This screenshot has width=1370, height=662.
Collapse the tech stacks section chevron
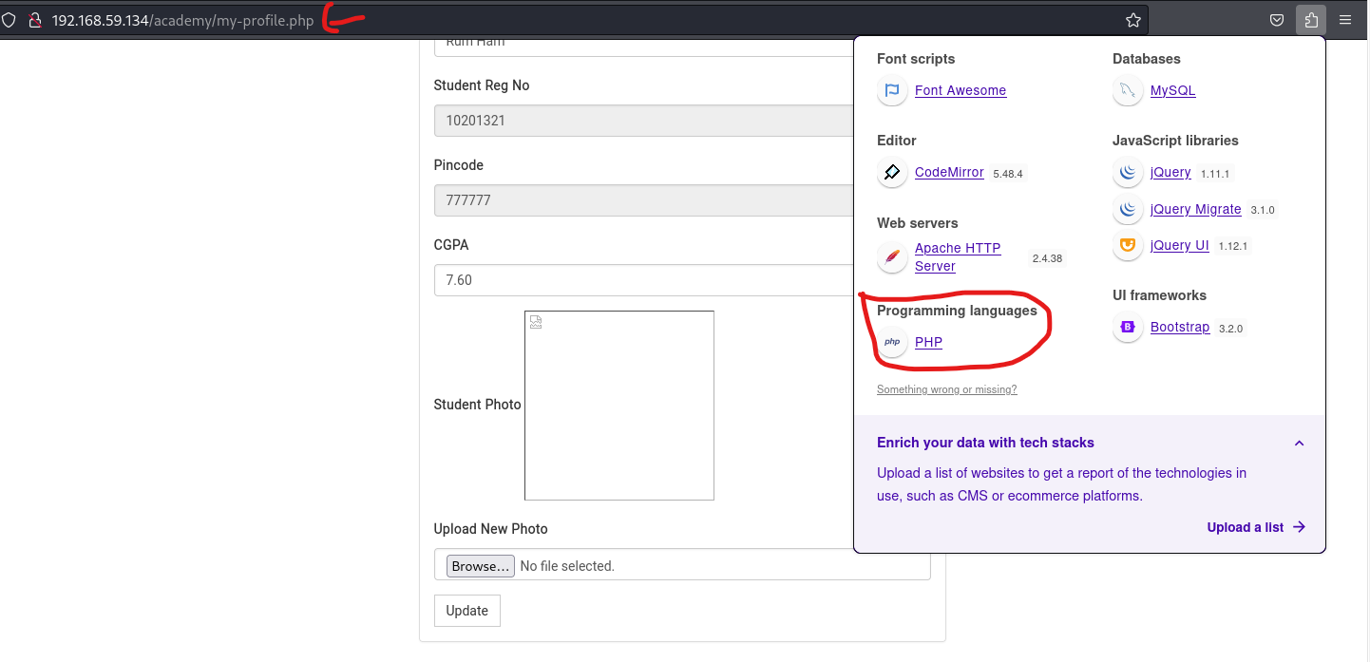(1299, 444)
